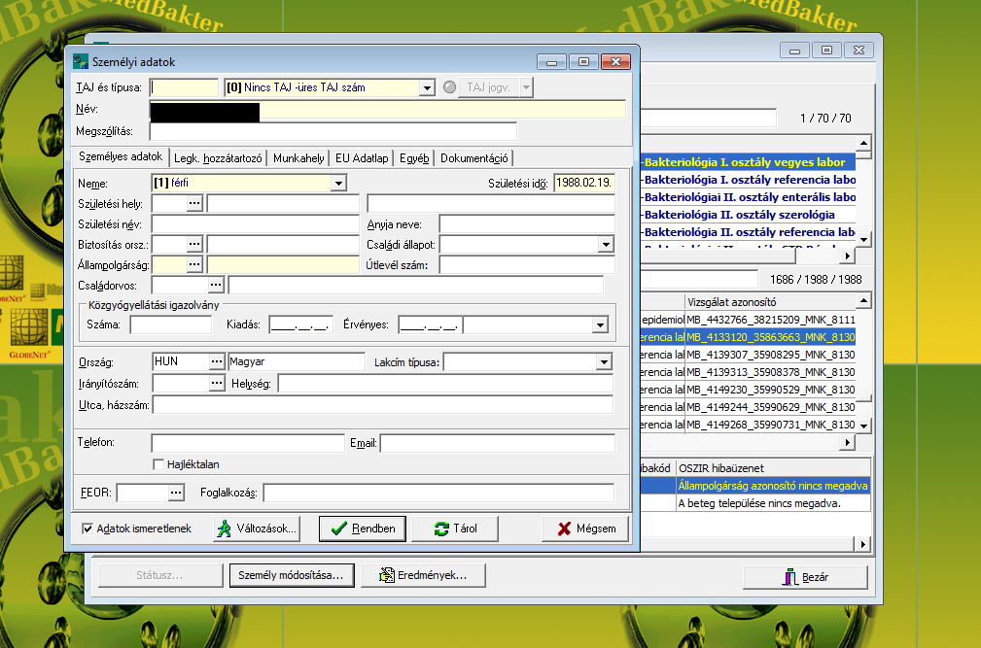Switch to Személyes adatok tab
981x648 pixels.
121,156
